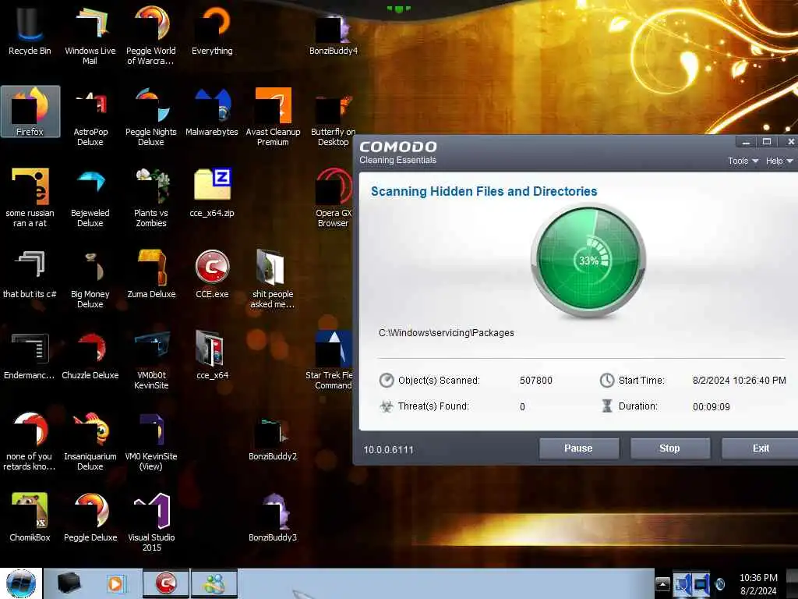Select the Zuma Deluxe icon
The width and height of the screenshot is (798, 599).
150,274
